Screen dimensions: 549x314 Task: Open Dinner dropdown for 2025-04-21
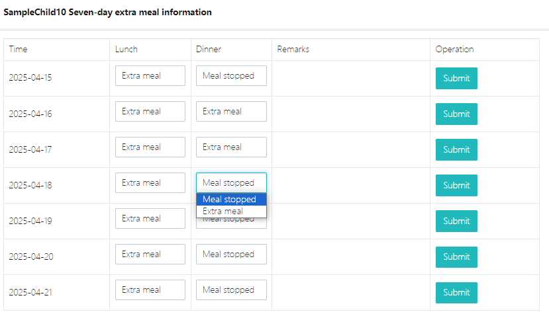coord(231,290)
